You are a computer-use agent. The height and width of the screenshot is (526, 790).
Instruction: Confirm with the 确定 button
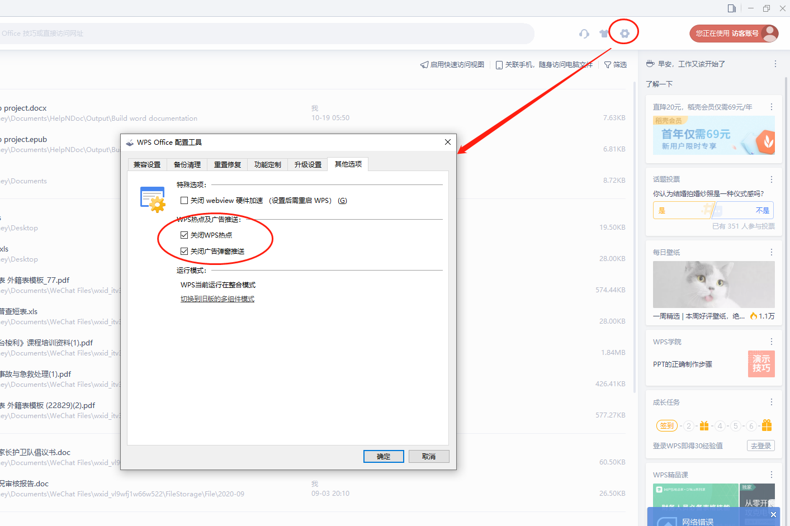click(x=384, y=456)
